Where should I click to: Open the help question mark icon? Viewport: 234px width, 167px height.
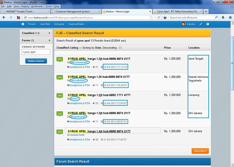(x=207, y=24)
